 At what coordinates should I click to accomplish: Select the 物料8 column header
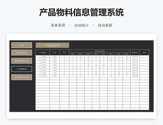(126, 54)
